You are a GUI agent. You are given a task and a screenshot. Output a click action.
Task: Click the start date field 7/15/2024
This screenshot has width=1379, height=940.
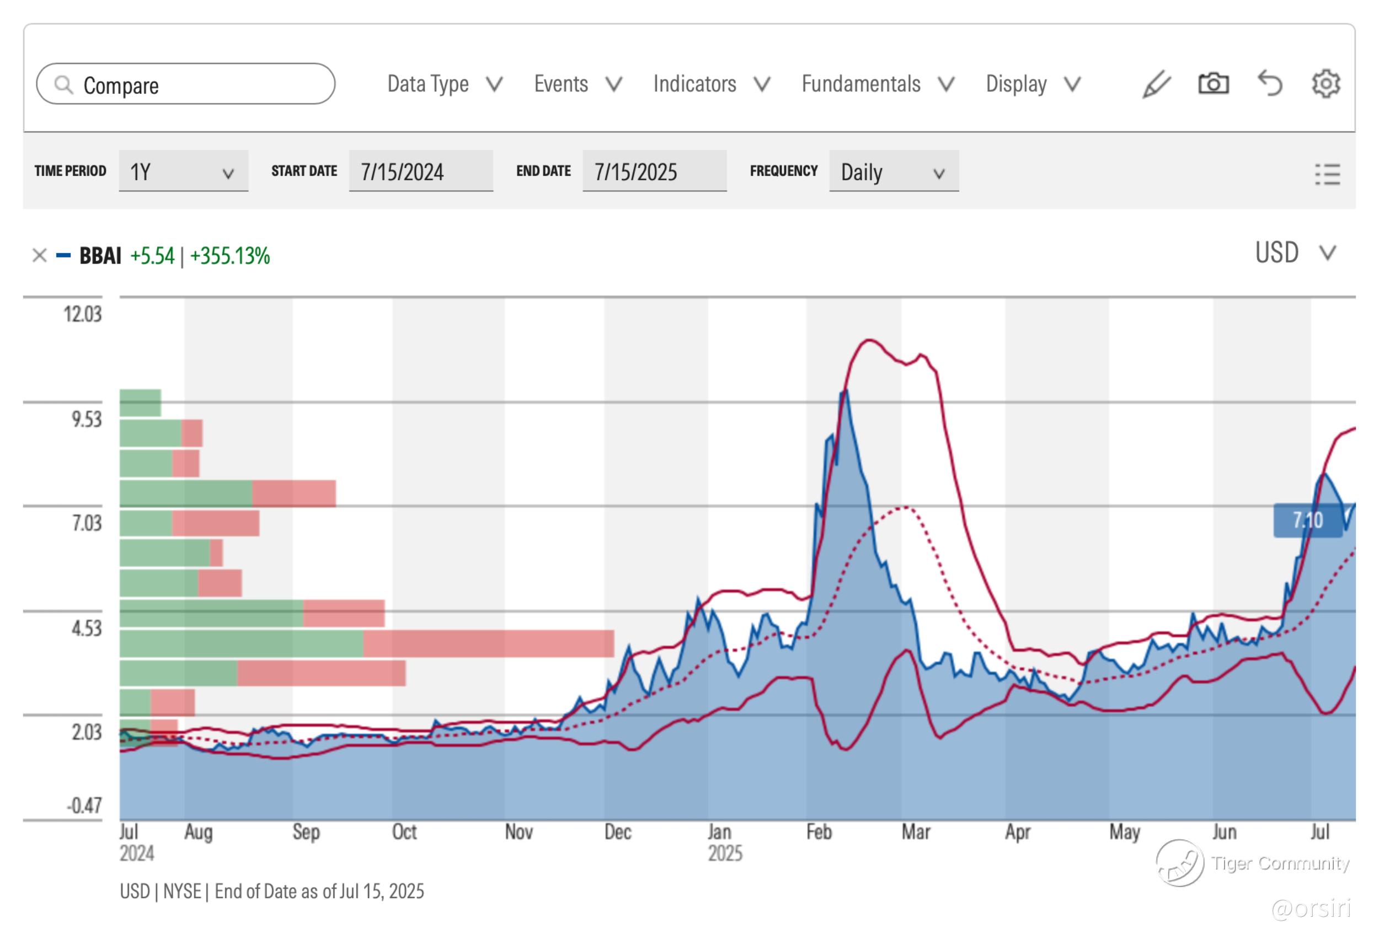421,172
